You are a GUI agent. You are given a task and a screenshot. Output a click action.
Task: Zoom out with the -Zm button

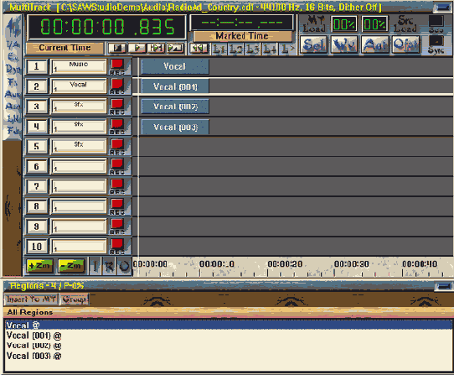pos(71,266)
